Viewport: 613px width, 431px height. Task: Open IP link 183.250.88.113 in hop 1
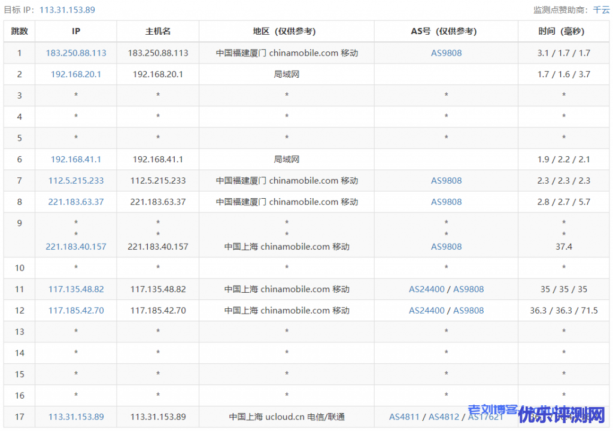tap(76, 53)
